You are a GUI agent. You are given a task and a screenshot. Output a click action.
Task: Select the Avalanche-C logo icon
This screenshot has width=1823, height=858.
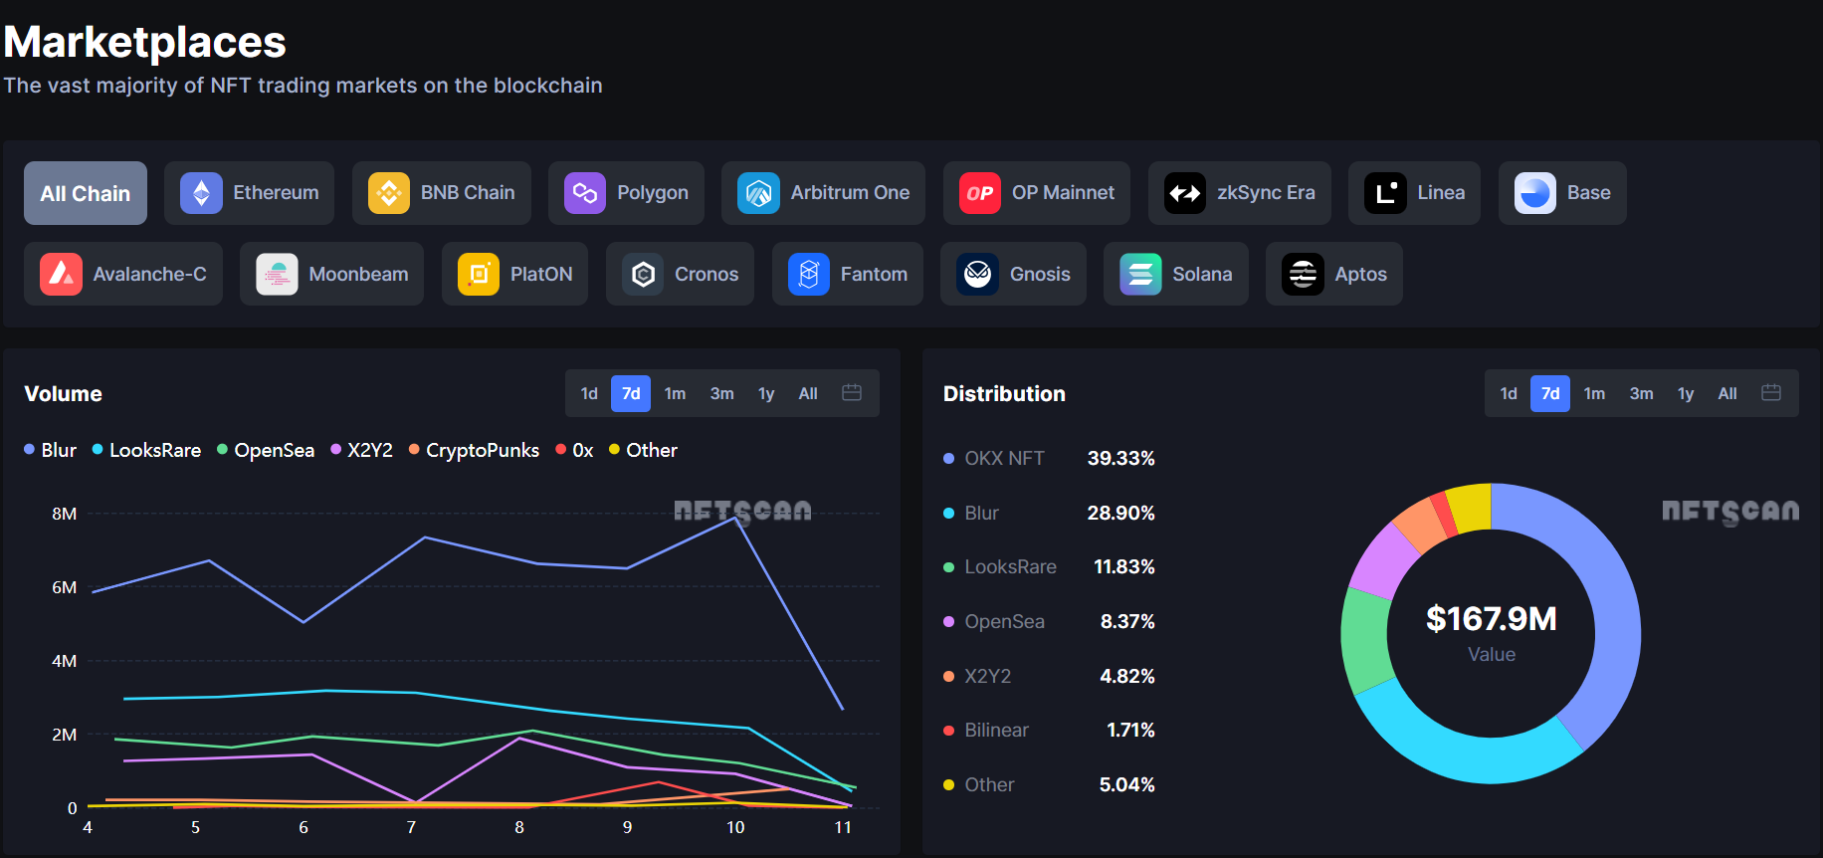pos(61,274)
